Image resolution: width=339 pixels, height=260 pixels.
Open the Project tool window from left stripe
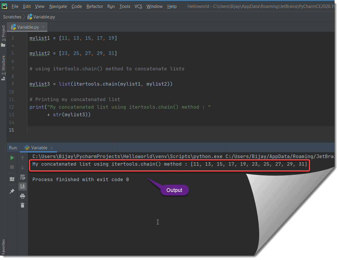tap(4, 36)
